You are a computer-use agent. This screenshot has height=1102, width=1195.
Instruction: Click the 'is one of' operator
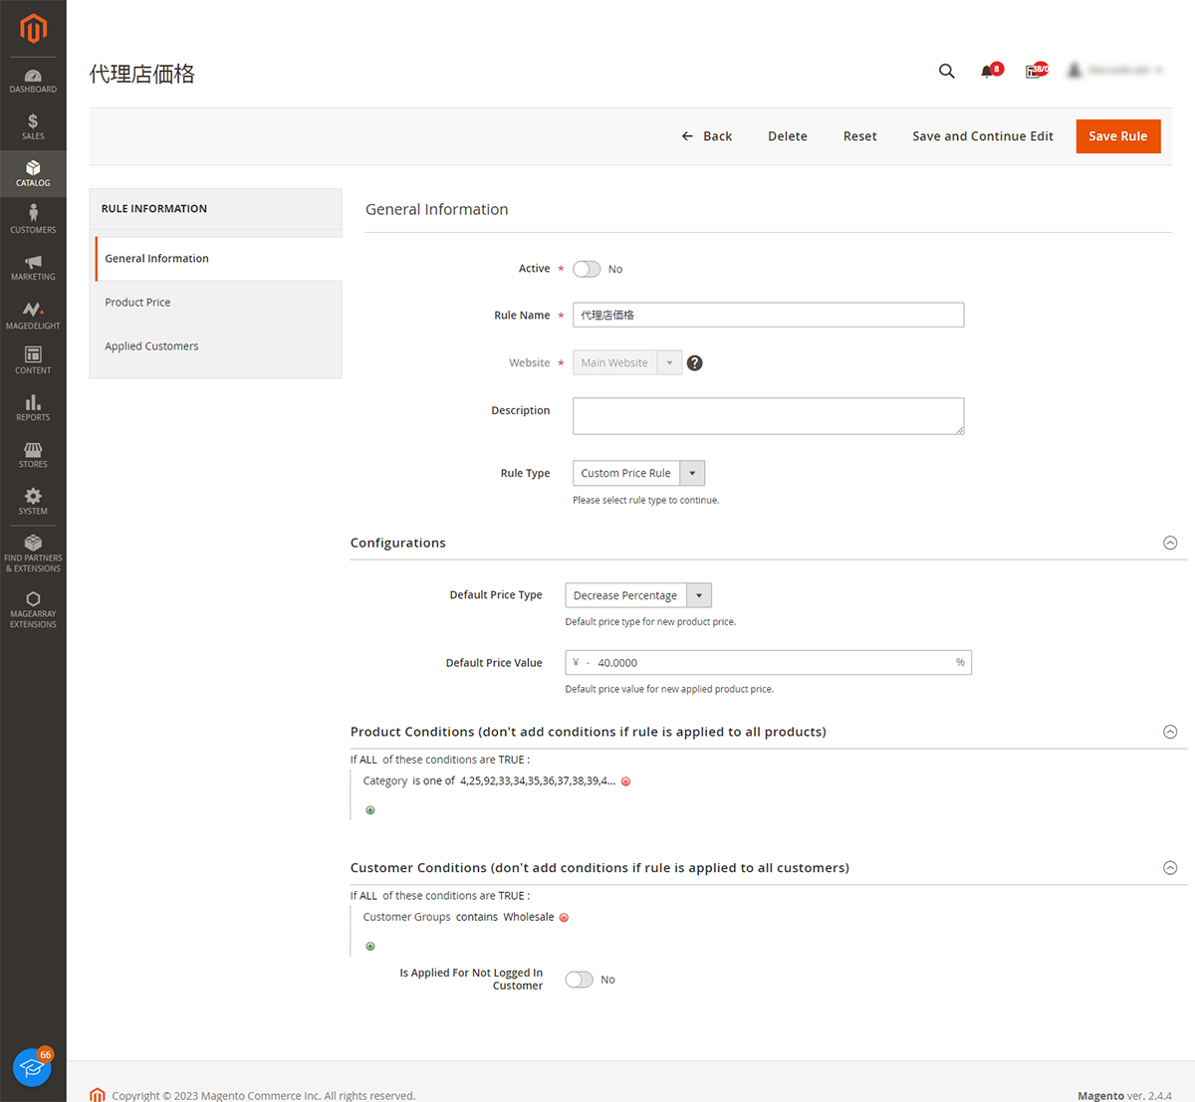point(434,781)
